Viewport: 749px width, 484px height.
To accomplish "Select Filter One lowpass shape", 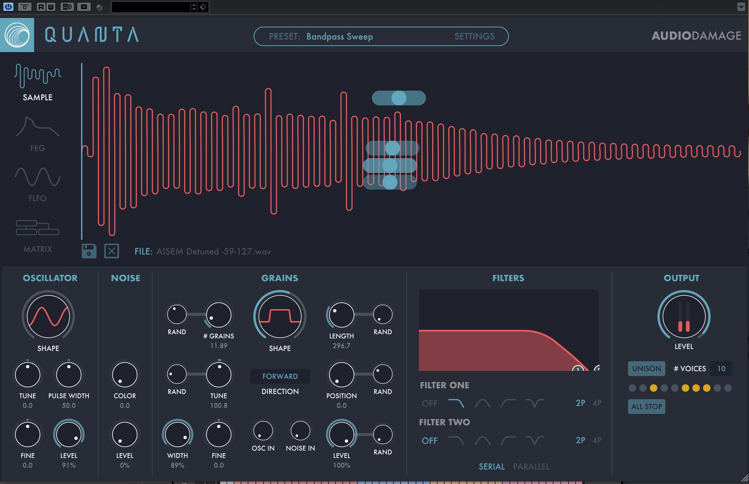I will [456, 403].
